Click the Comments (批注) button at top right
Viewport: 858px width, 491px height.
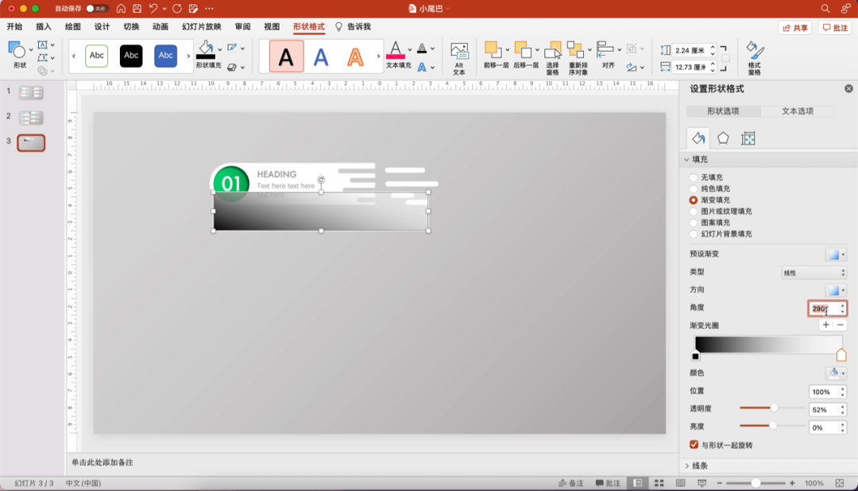pos(836,27)
